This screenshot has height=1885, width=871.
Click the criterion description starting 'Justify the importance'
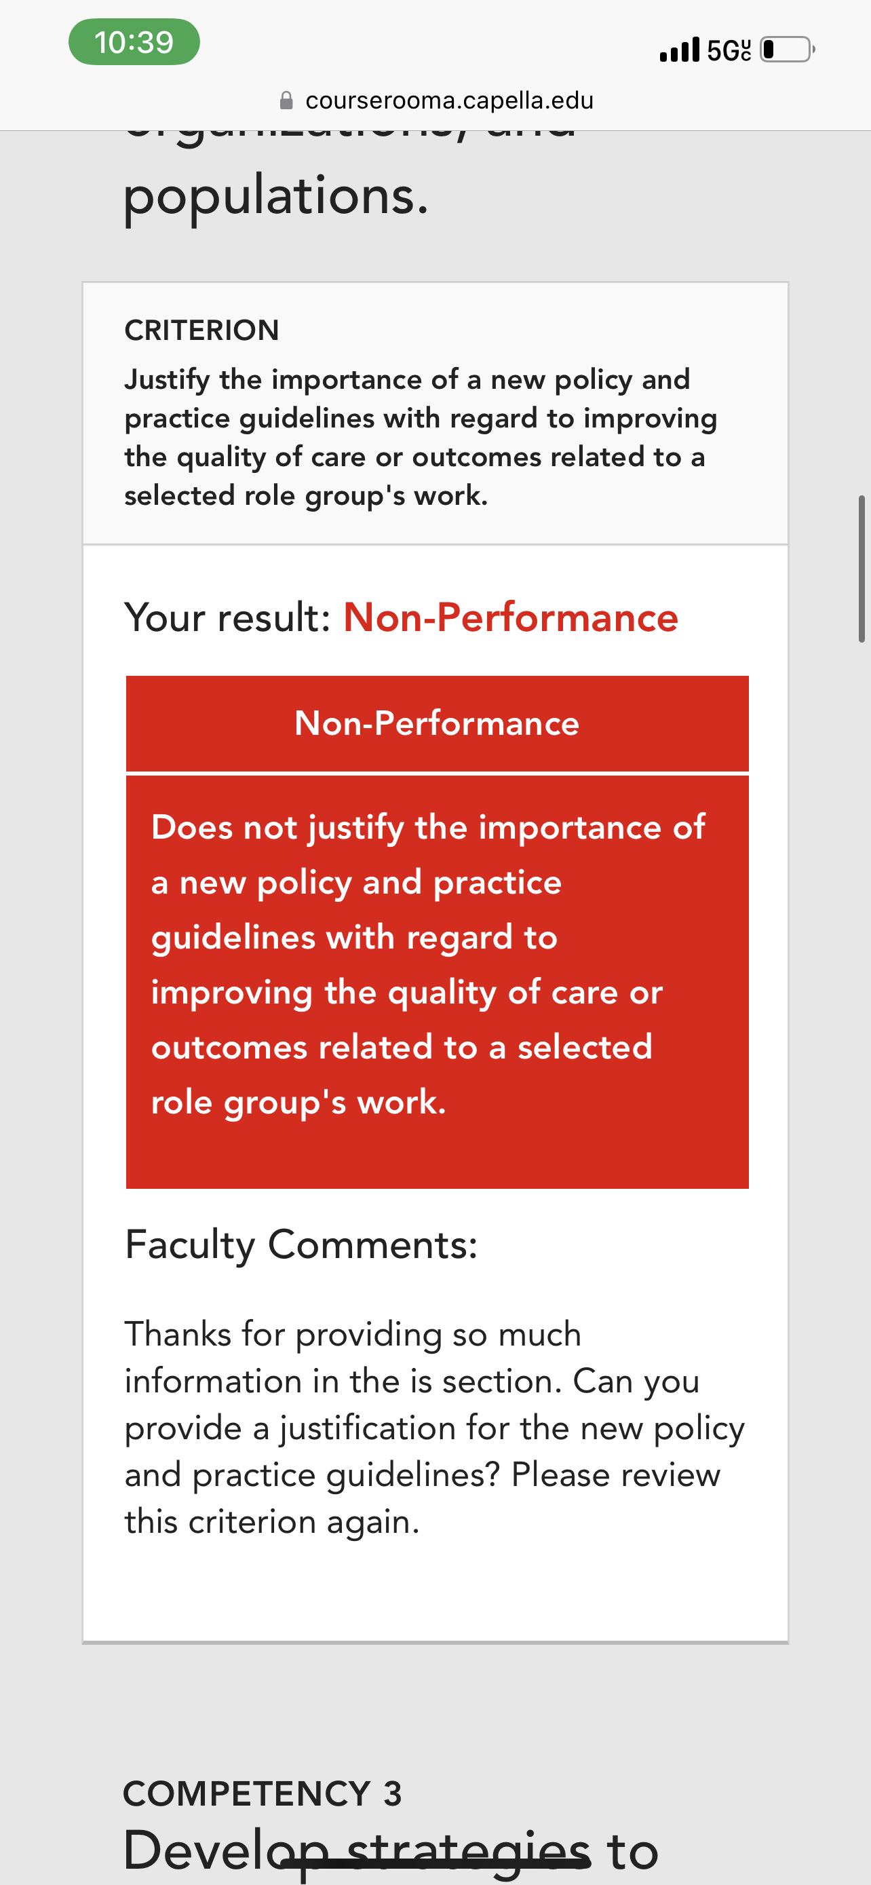421,437
